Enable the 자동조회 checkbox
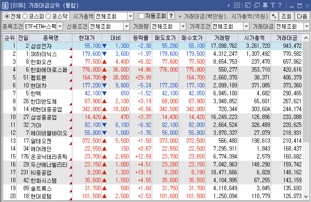The image size is (311, 202). (141, 16)
